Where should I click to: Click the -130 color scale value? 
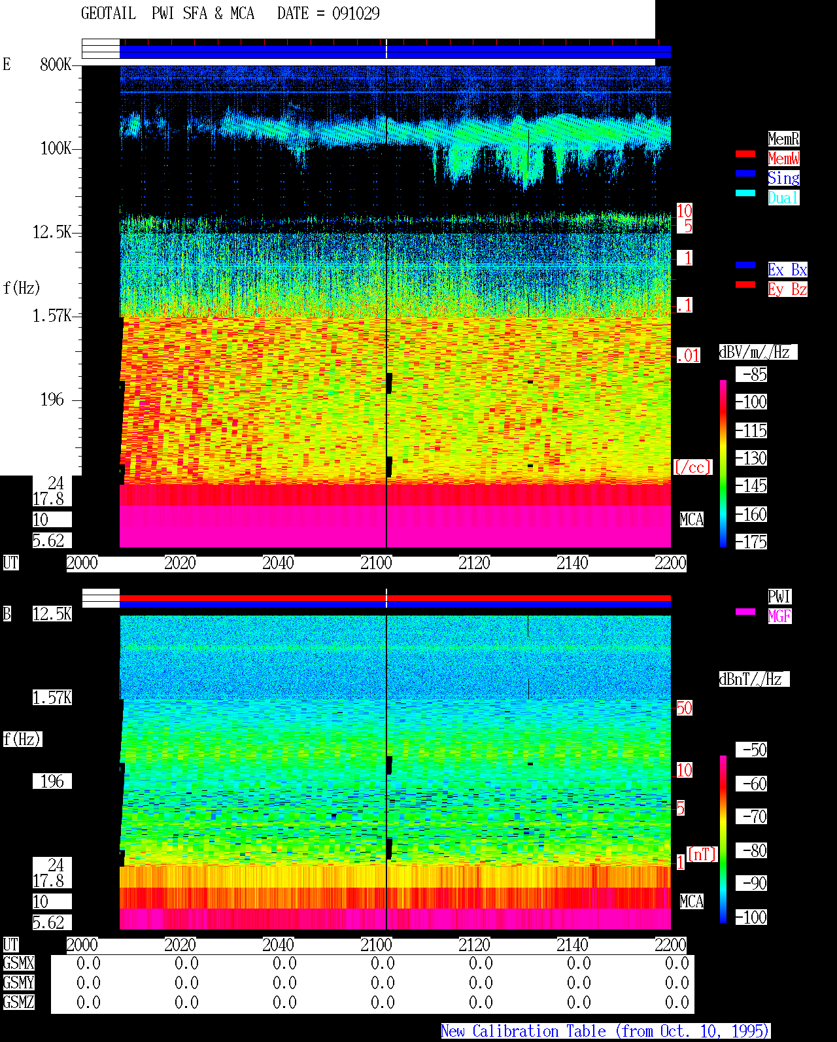(x=751, y=458)
